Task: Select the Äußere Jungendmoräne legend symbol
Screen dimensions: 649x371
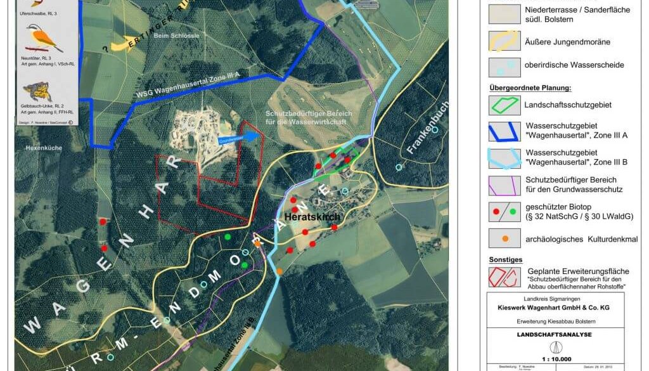Action: click(504, 41)
